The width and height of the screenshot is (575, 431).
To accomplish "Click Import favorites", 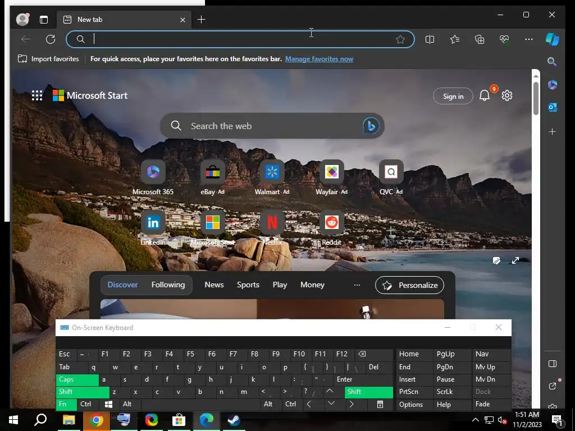I will 48,58.
